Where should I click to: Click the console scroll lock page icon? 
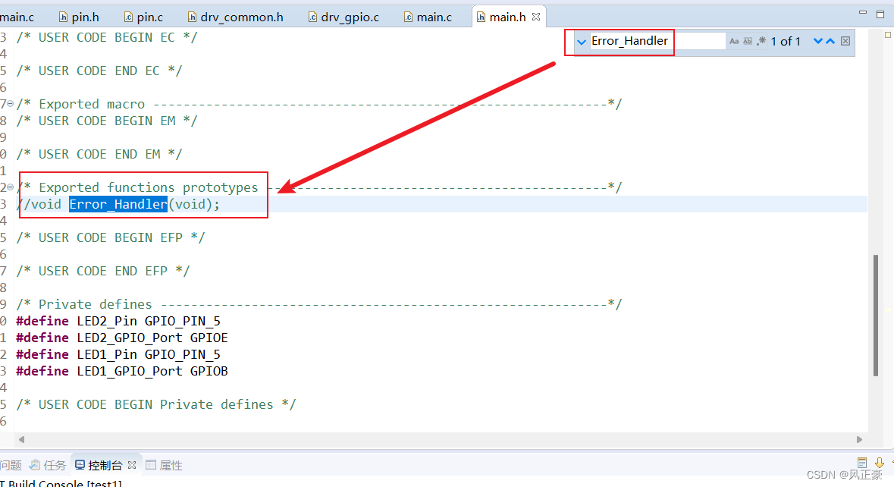[x=862, y=463]
